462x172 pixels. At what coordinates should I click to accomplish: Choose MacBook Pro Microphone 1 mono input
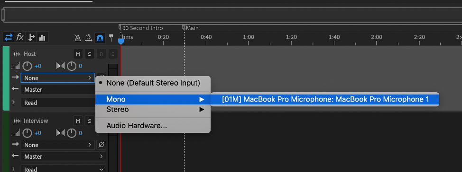pos(325,100)
